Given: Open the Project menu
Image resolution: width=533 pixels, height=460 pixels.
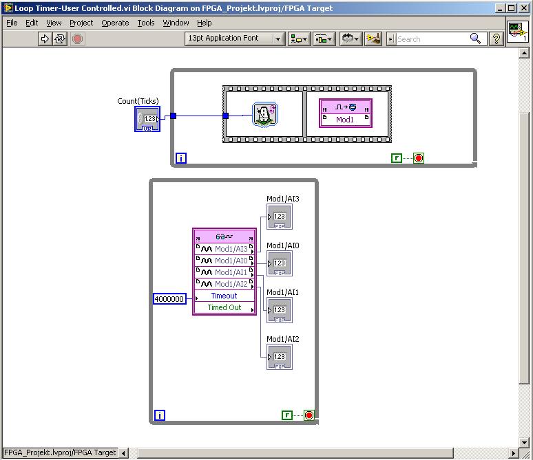Looking at the screenshot, I should pyautogui.click(x=81, y=23).
